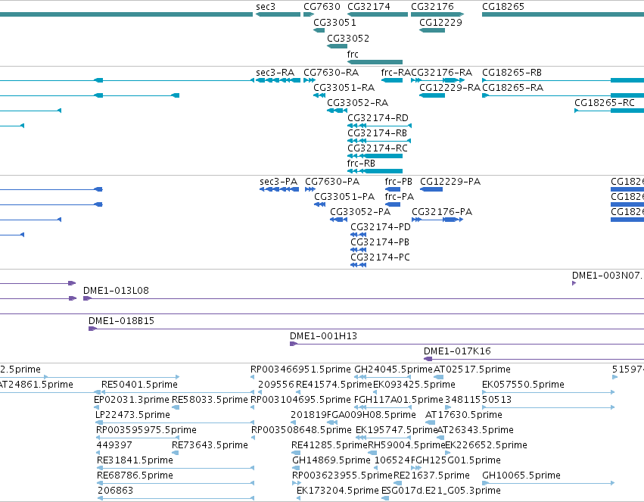Select the 449397 EST feature

(x=98, y=453)
